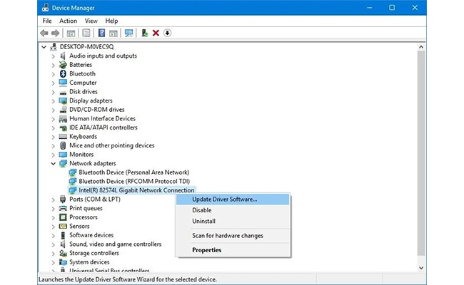The height and width of the screenshot is (285, 464).
Task: Click the Sensors category icon
Action: click(x=63, y=227)
